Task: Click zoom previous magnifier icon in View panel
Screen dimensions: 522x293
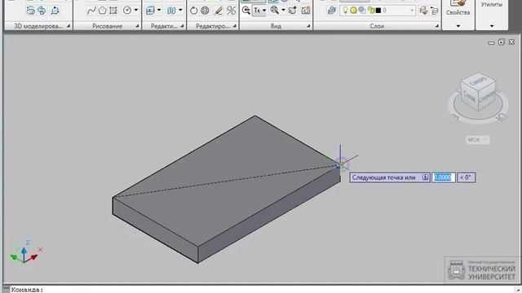Action: [x=246, y=11]
